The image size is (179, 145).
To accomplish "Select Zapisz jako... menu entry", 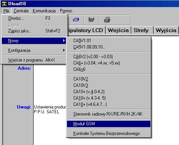I will tap(34, 31).
